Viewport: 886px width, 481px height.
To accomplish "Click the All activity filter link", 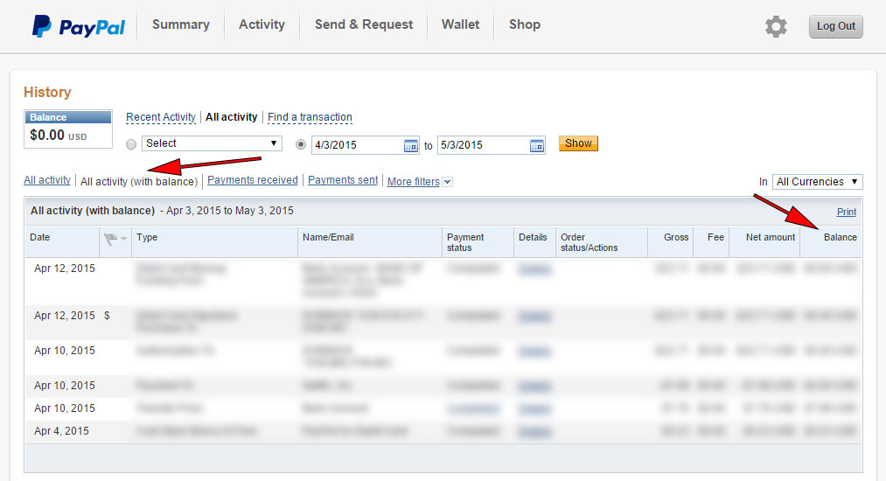I will (47, 180).
